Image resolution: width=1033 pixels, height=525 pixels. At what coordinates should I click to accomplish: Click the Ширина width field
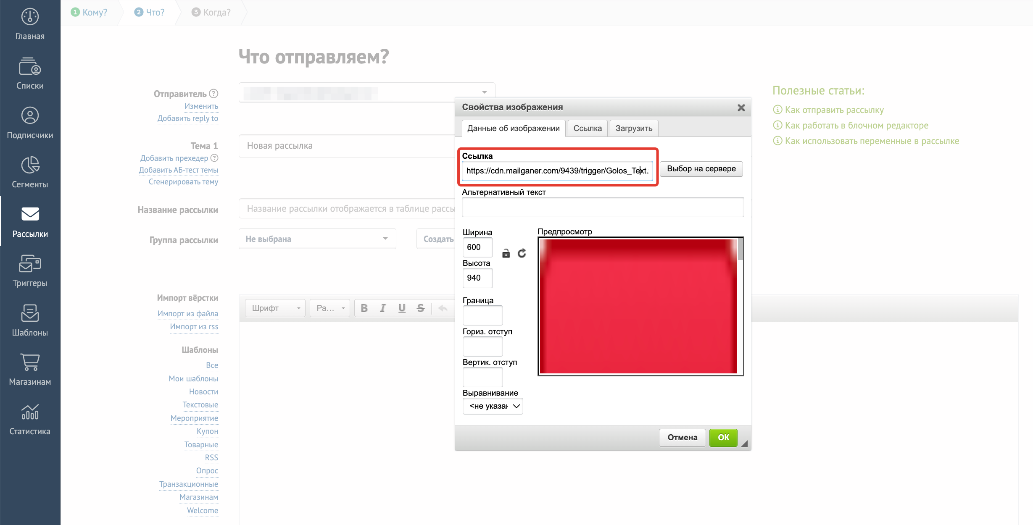477,247
